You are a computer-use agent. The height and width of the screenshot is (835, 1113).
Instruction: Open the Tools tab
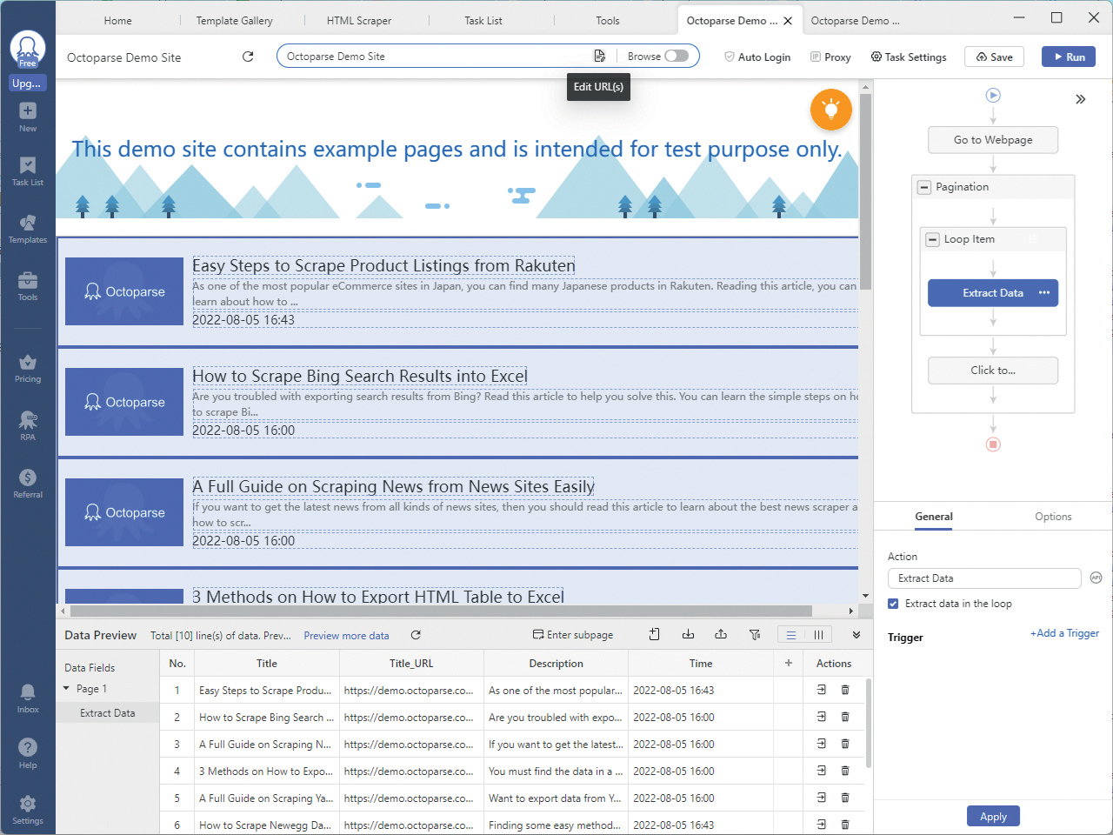pyautogui.click(x=608, y=21)
